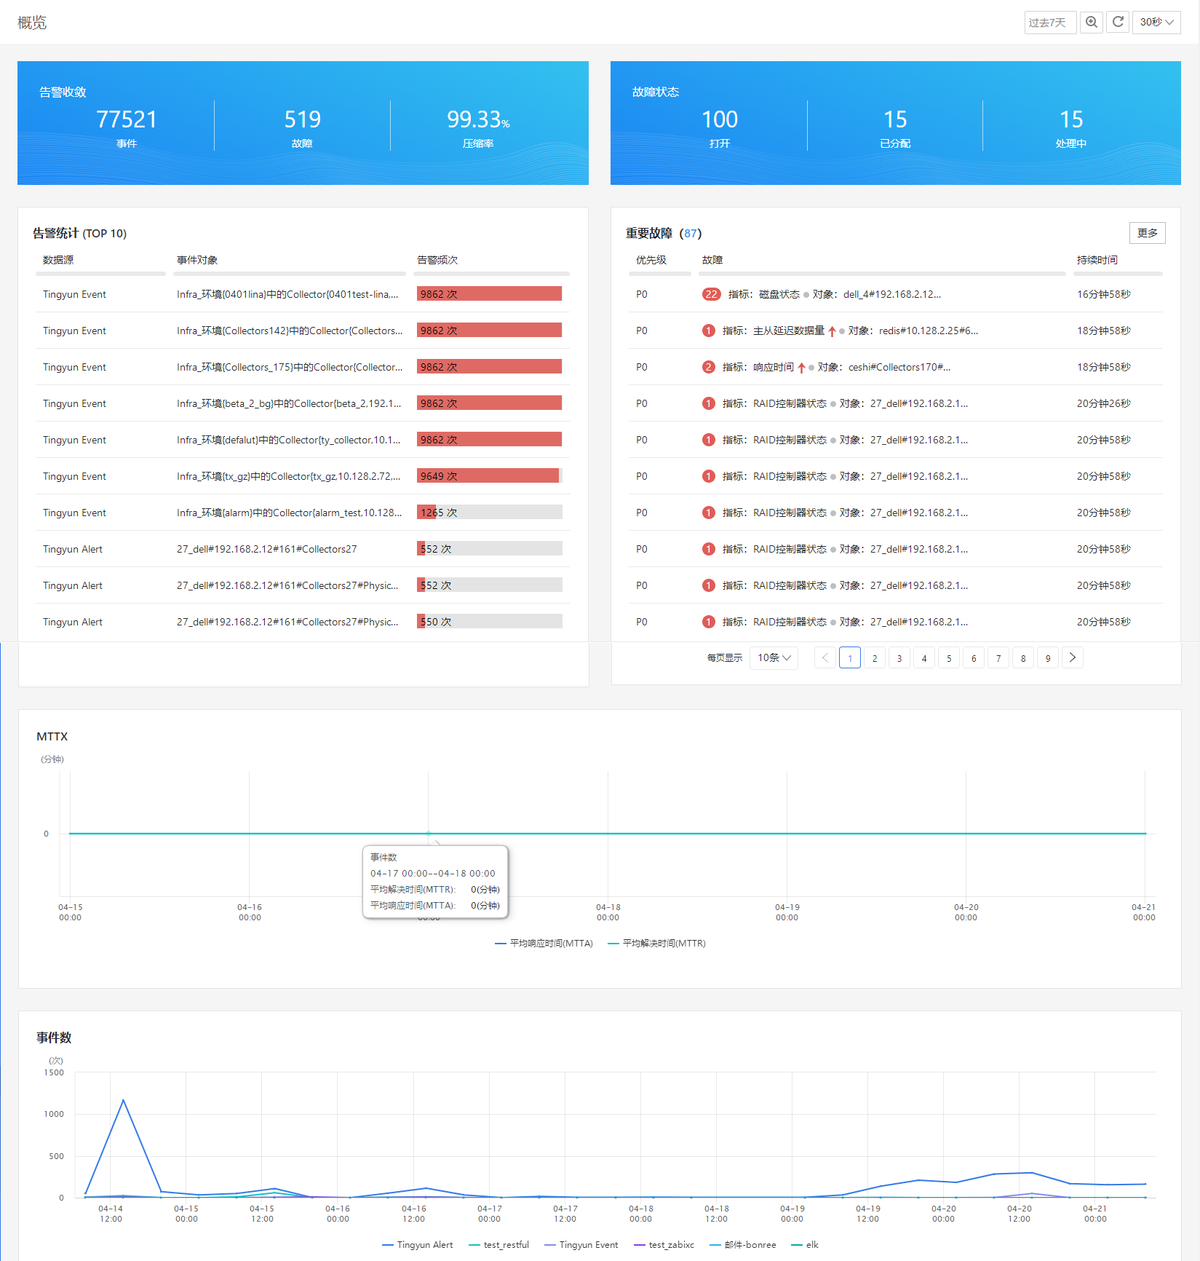
Task: Click the zoom magnifier icon
Action: tap(1091, 23)
